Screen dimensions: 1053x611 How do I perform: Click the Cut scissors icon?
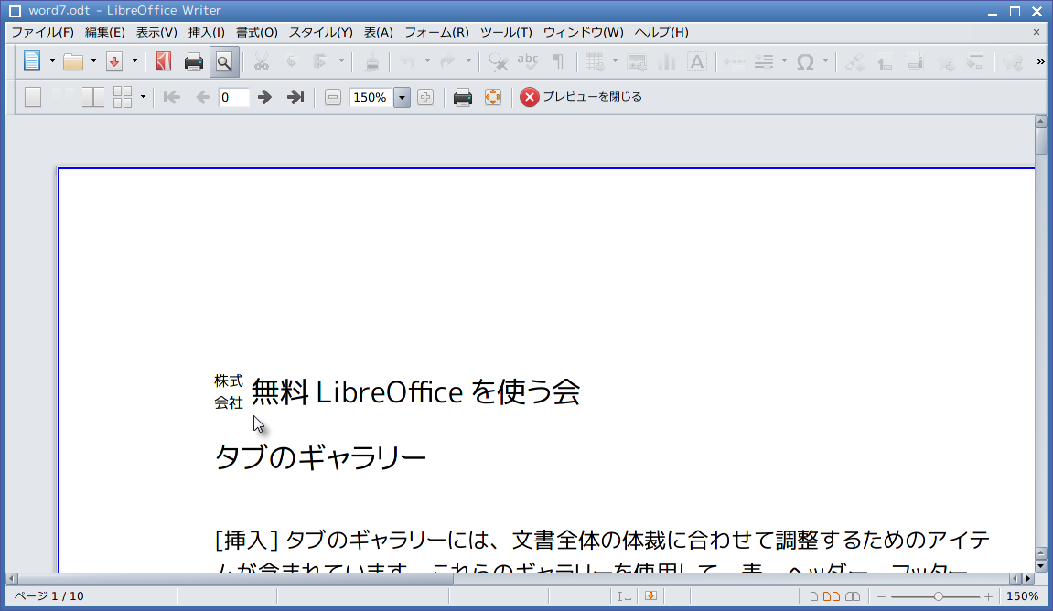(x=262, y=62)
